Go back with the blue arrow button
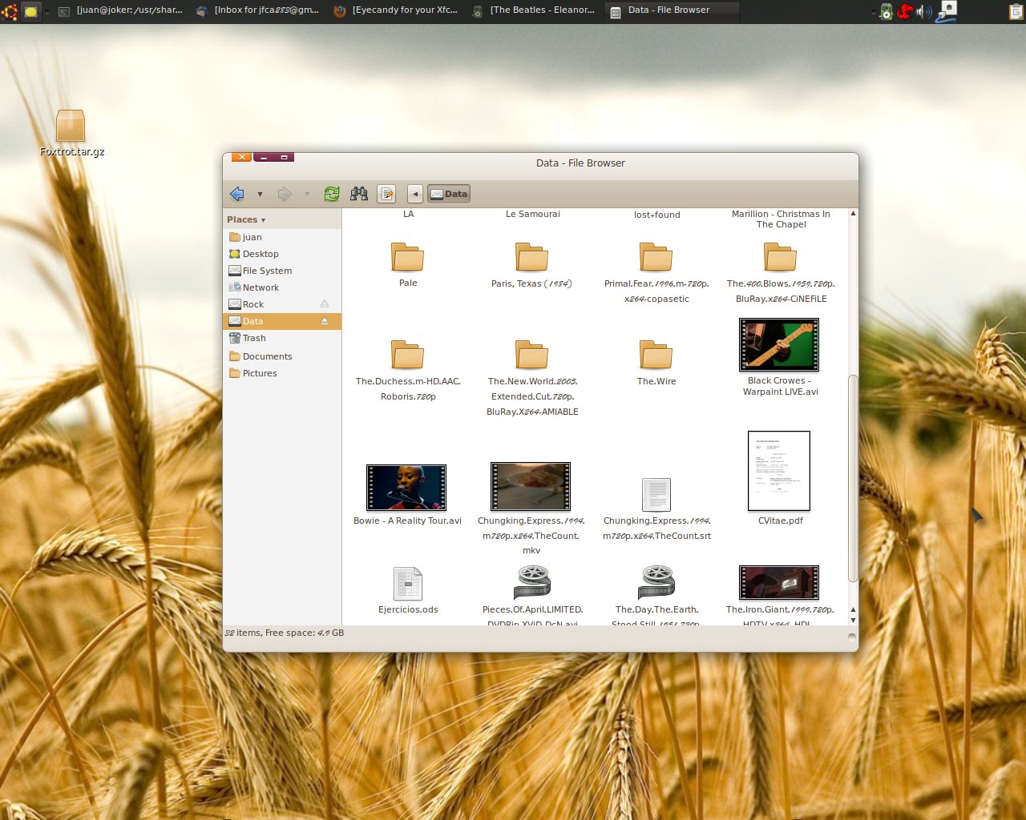The height and width of the screenshot is (820, 1026). tap(237, 194)
